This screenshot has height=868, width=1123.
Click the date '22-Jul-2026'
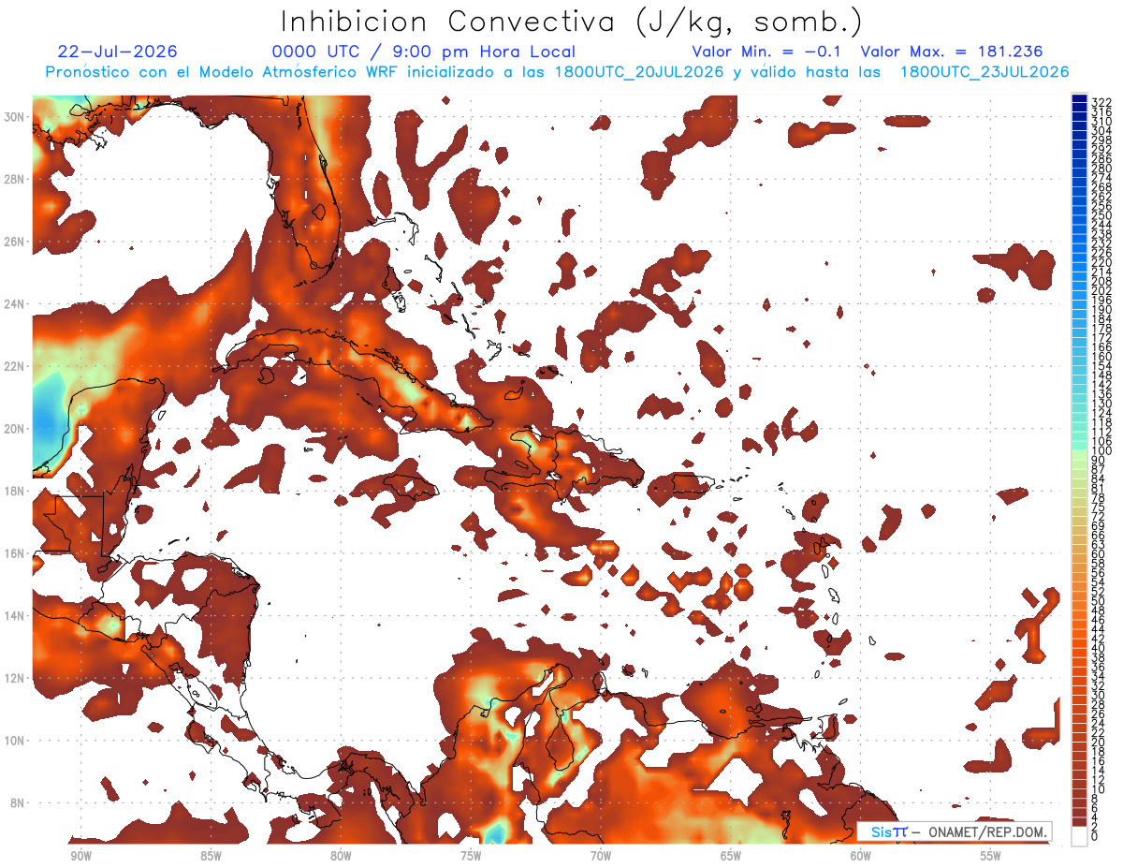117,51
